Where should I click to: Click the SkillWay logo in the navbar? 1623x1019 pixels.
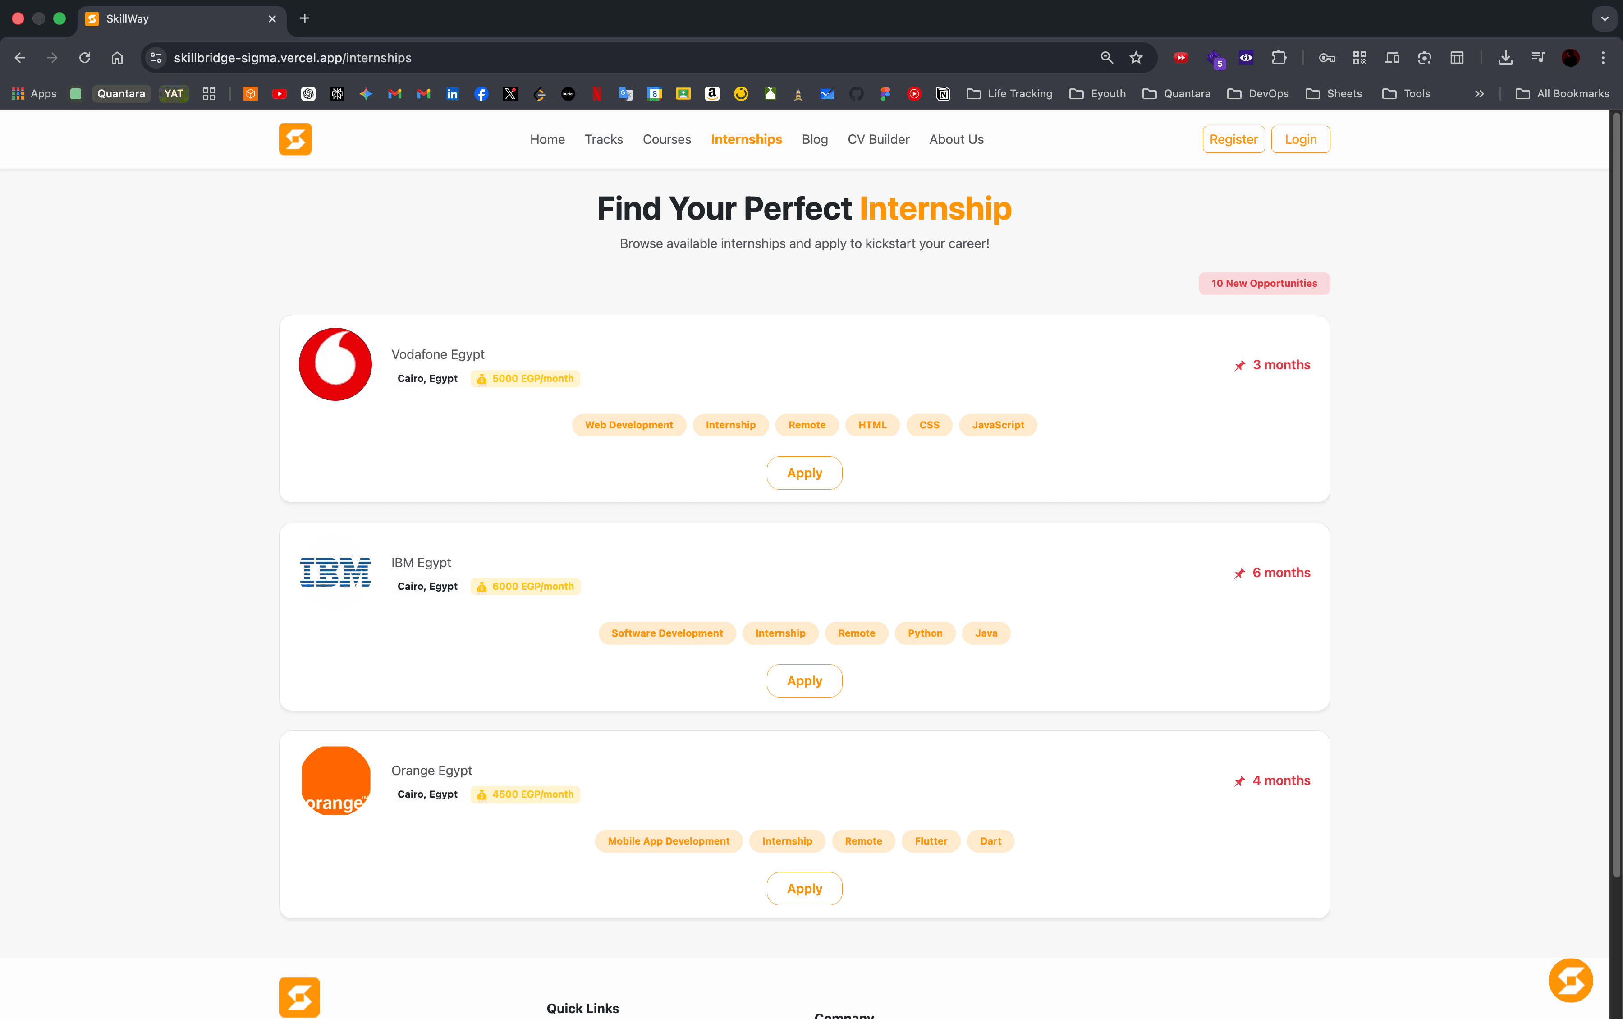295,139
